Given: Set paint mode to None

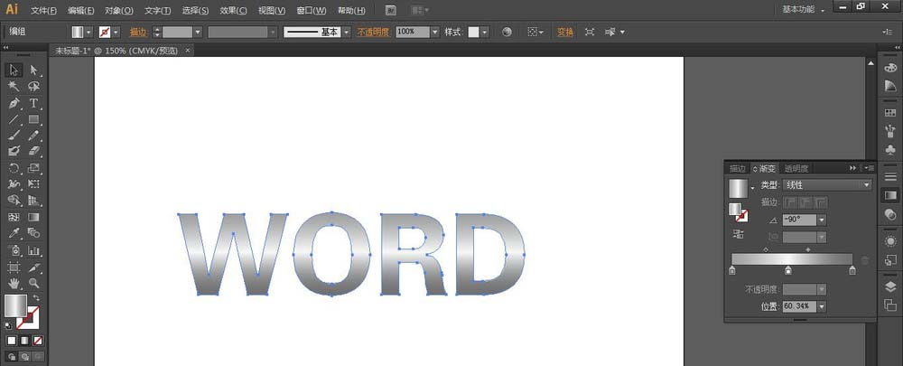Looking at the screenshot, I should [37, 341].
